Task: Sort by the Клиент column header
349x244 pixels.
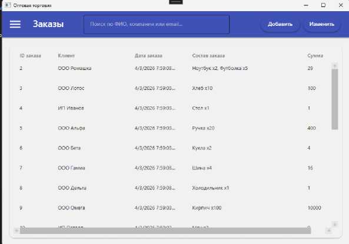Action: coord(67,55)
